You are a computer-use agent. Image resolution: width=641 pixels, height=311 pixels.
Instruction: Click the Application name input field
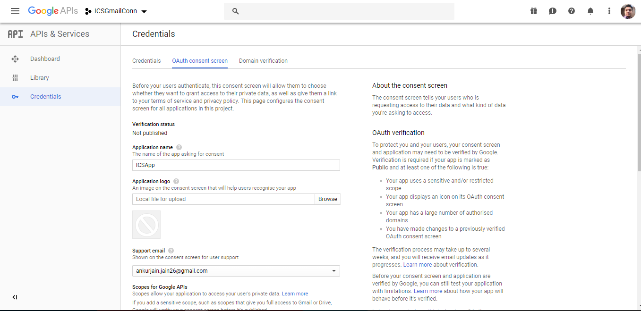pyautogui.click(x=236, y=165)
